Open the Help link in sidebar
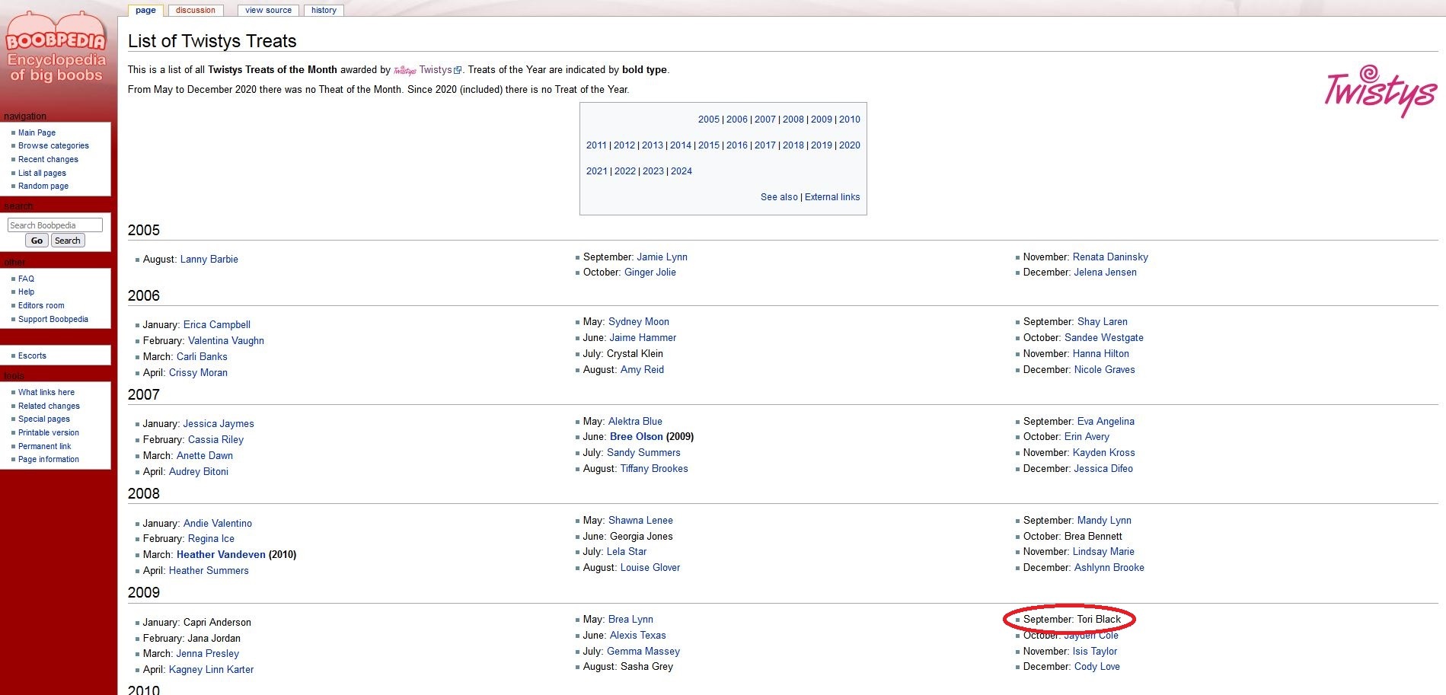Screen dimensions: 1446x695 (26, 292)
